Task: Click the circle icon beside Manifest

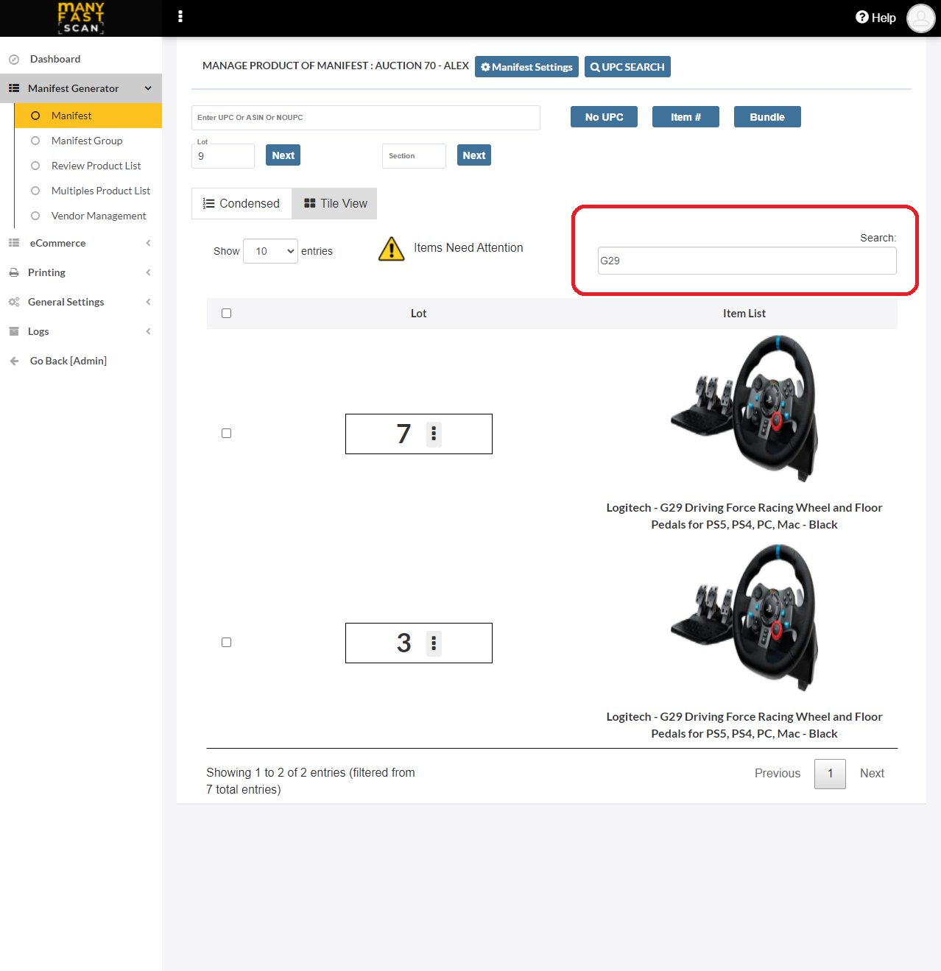Action: coord(35,116)
